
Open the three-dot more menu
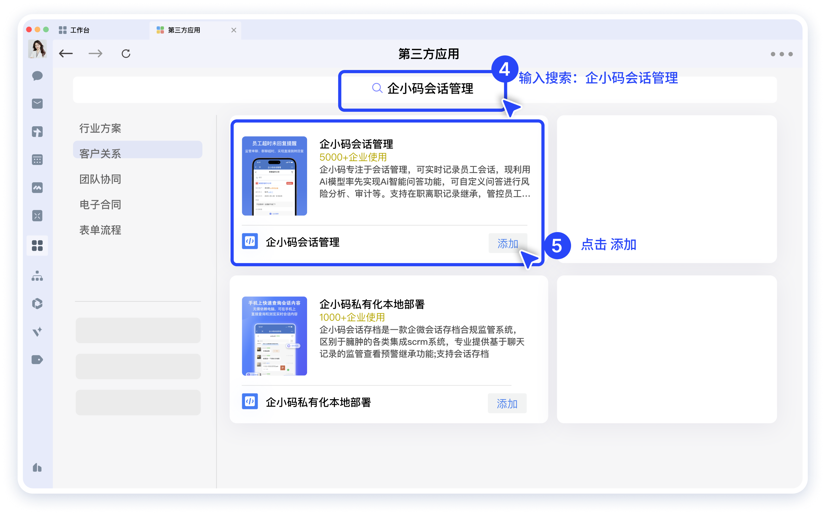[782, 54]
